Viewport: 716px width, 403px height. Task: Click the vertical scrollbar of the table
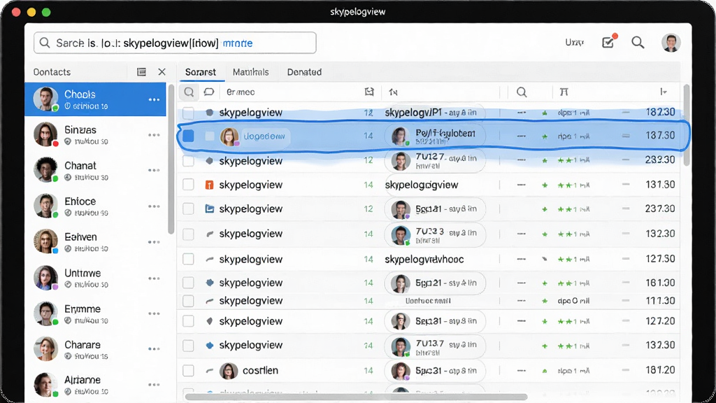pyautogui.click(x=686, y=126)
